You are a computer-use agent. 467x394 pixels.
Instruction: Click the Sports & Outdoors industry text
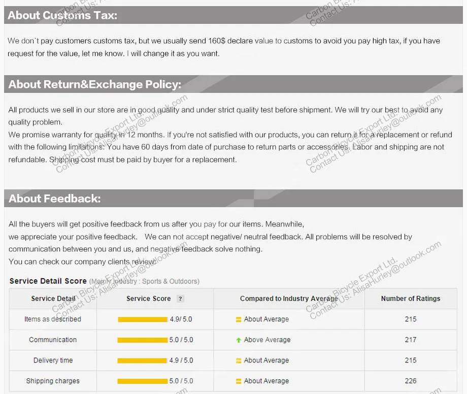tap(171, 281)
